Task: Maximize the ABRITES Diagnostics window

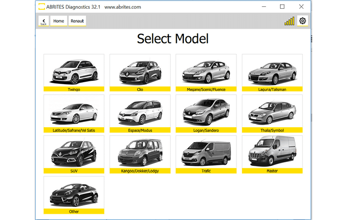Action: point(282,7)
